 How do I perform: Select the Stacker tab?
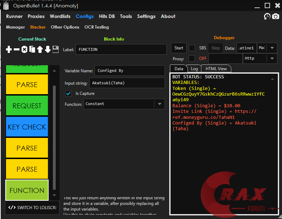click(x=38, y=27)
